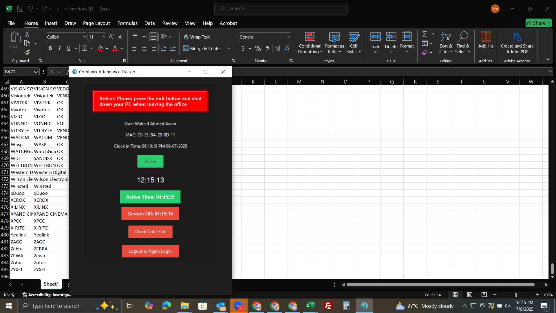Viewport: 556px width, 313px height.
Task: Toggle Bold formatting
Action: 50,48
